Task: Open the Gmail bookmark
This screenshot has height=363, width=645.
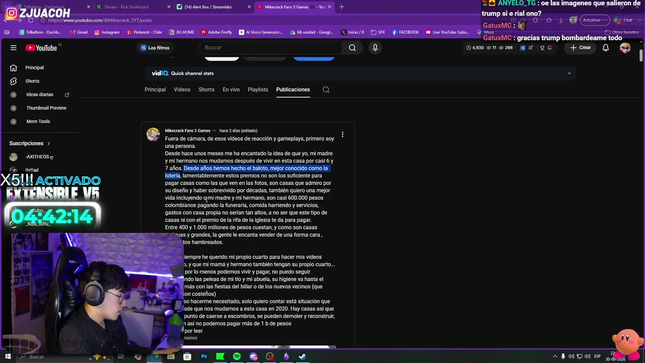Action: (x=79, y=32)
